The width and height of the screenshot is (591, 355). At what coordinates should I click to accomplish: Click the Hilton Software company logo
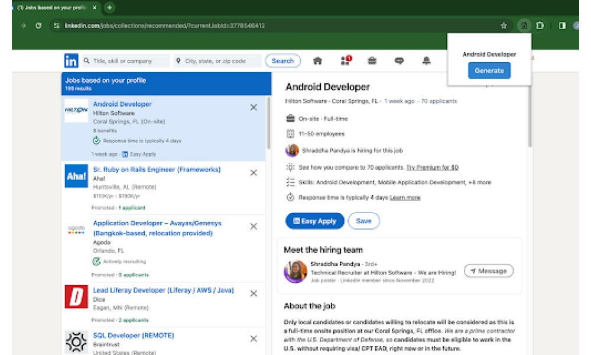coord(76,110)
